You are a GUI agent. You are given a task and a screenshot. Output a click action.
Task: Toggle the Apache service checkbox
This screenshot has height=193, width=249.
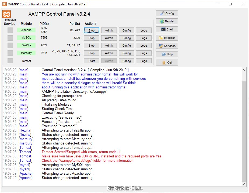pyautogui.click(x=10, y=30)
